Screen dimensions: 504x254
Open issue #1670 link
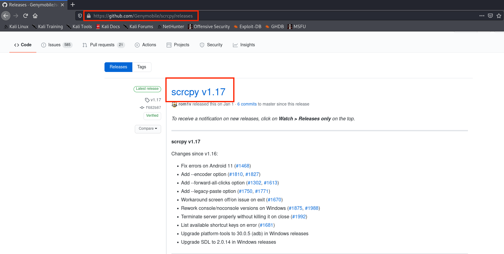pos(274,200)
